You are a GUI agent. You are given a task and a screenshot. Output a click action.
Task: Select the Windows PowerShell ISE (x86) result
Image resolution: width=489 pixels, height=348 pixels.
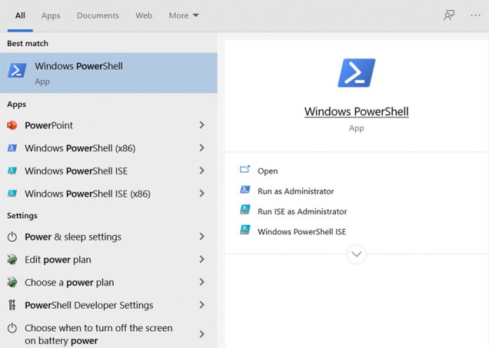(x=108, y=193)
